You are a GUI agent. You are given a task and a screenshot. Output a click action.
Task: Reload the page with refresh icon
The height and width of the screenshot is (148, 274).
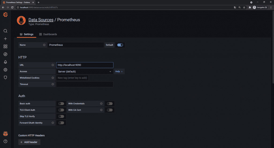pos(12,7)
